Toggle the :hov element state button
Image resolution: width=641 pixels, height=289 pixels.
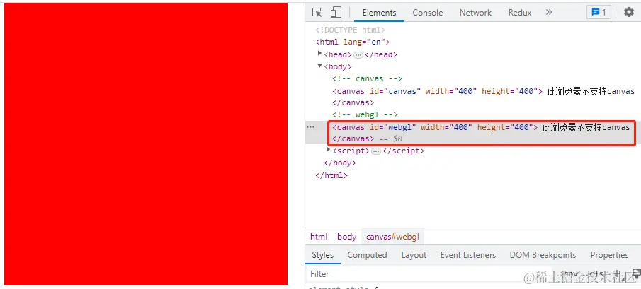pyautogui.click(x=571, y=274)
